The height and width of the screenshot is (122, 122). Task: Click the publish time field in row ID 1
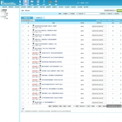point(99,102)
